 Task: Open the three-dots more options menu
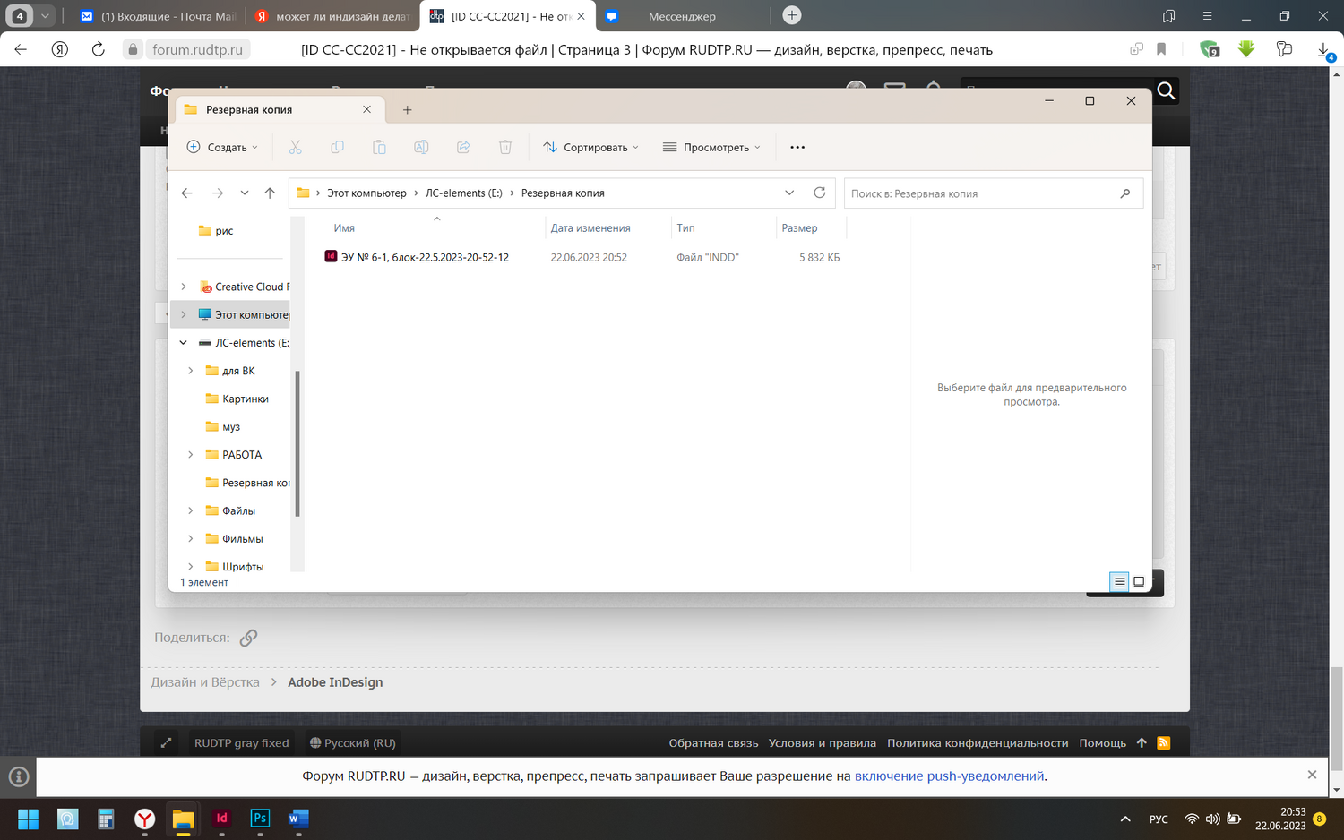pyautogui.click(x=797, y=147)
